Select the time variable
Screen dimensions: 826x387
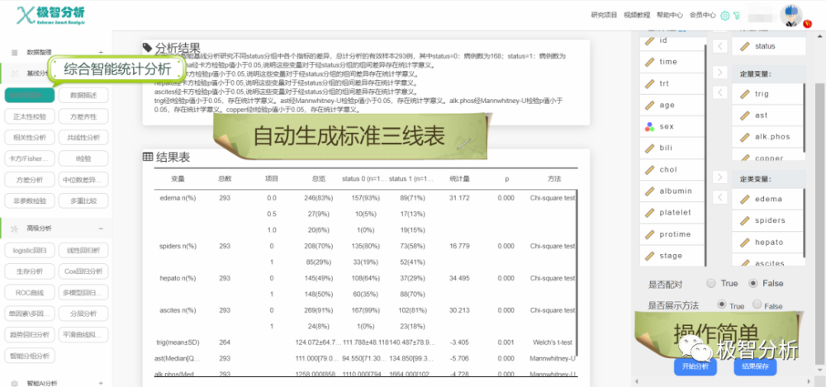pos(672,62)
